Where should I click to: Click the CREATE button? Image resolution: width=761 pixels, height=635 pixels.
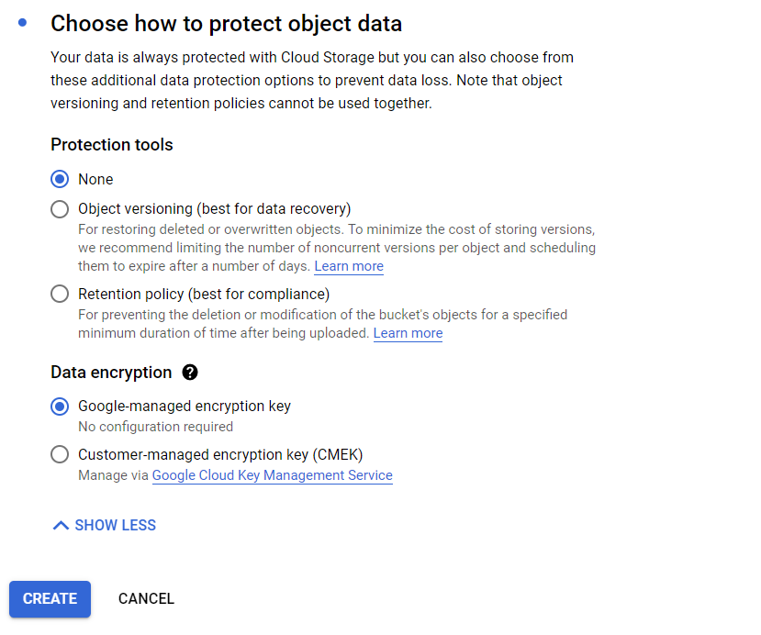click(x=50, y=599)
